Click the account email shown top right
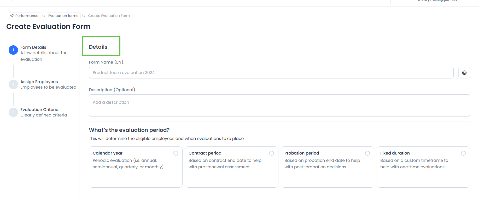This screenshot has width=479, height=197. pos(437,1)
